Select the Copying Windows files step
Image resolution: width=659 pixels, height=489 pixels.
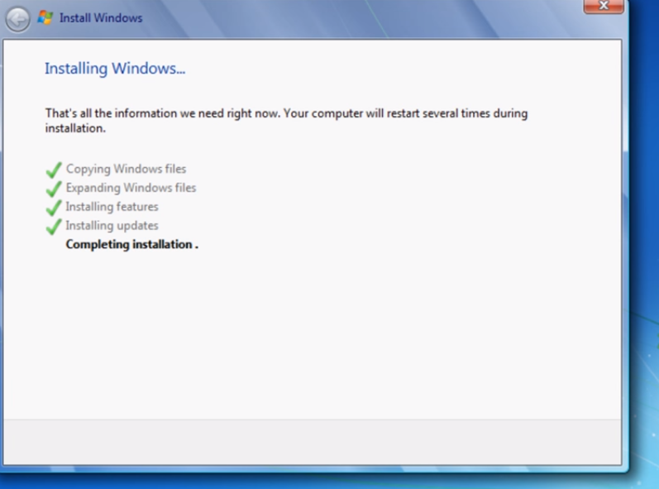[126, 169]
